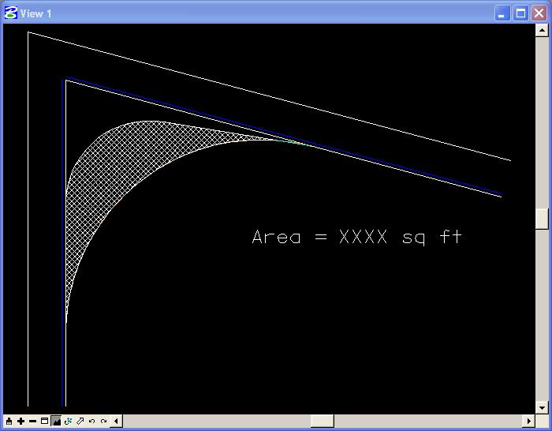Click the View Previous undo icon
The width and height of the screenshot is (552, 431).
[92, 421]
